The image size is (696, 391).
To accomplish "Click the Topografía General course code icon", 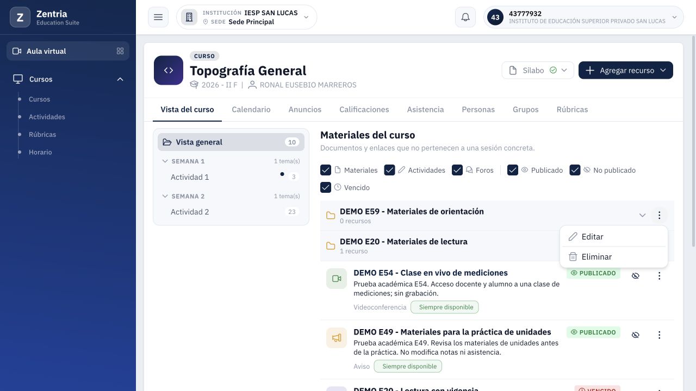I will [x=169, y=70].
